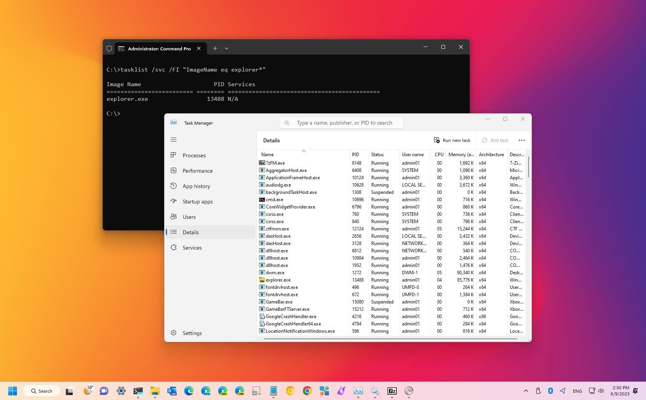Select Details in the Task Manager sidebar

(x=190, y=232)
